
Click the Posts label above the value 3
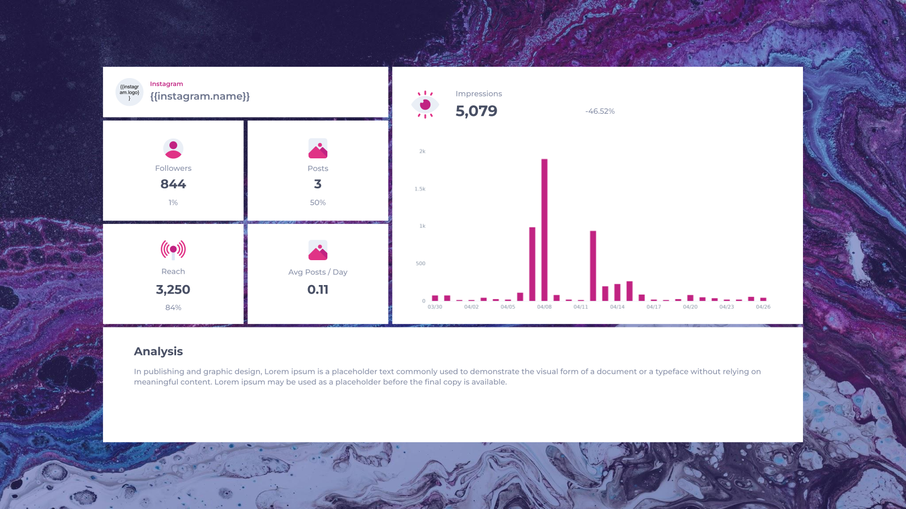click(x=318, y=169)
